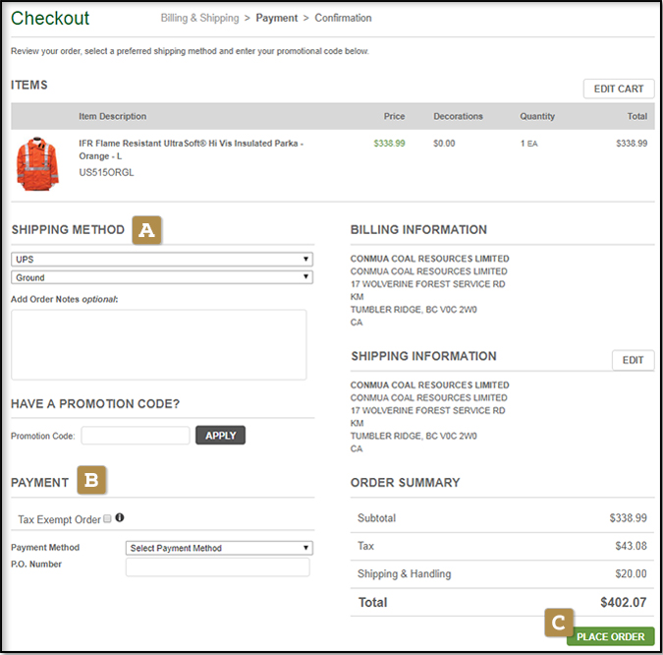
Task: Click Edit next to Shipping Information
Action: (633, 360)
